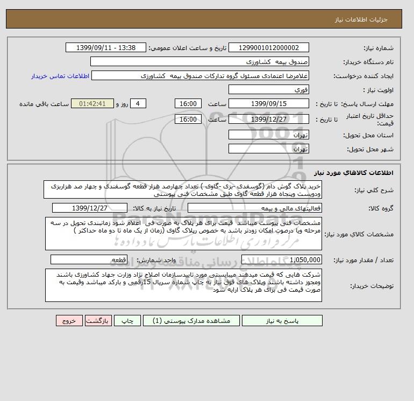The height and width of the screenshot is (401, 414).
Task: Click the remaining time countdown 01:42:41
Action: point(92,104)
